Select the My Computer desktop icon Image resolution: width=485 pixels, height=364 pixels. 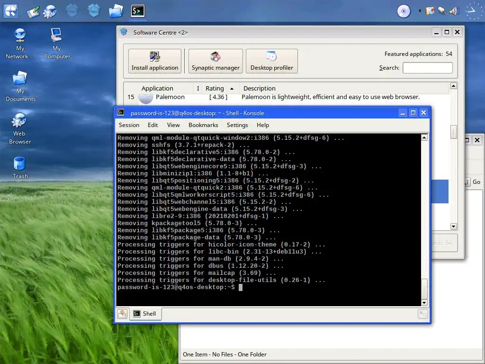pos(57,43)
